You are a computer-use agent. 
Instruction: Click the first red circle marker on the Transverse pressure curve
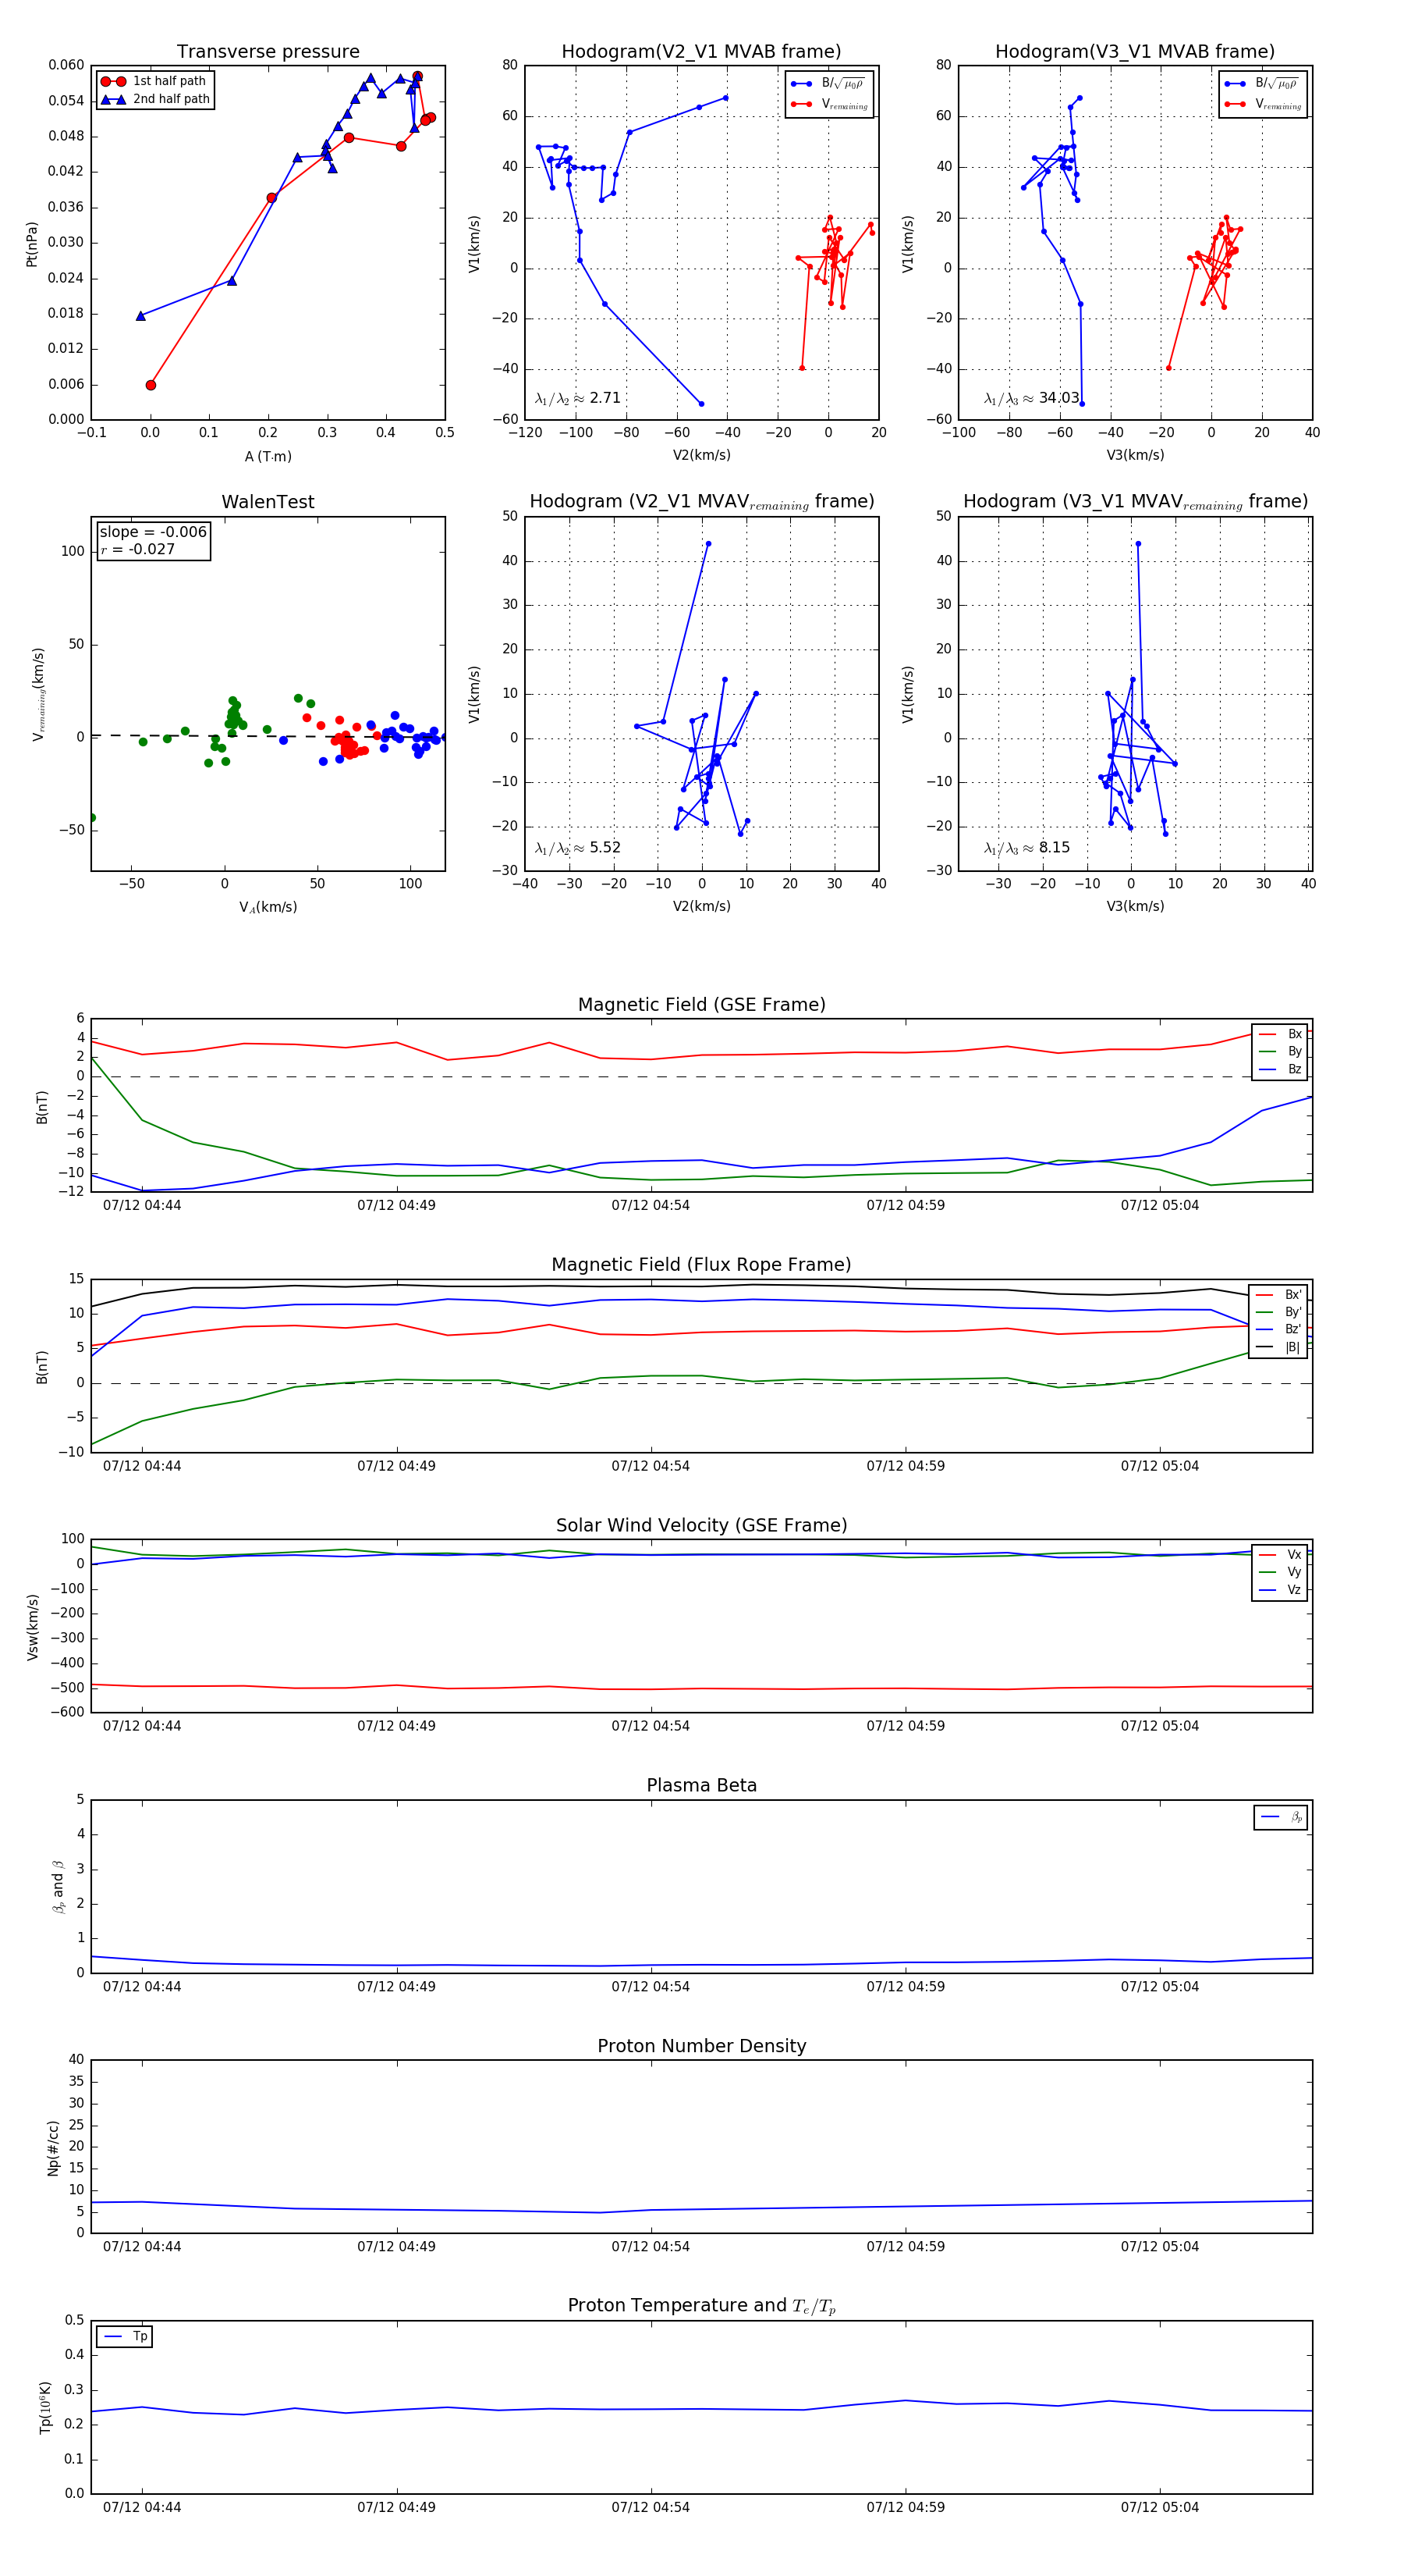[x=151, y=385]
